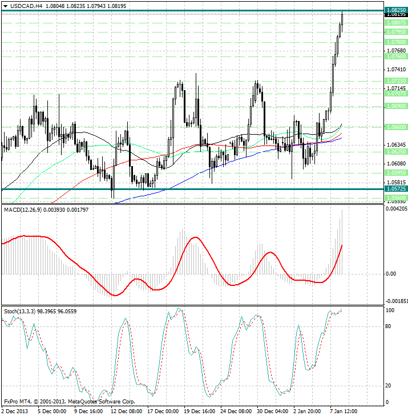408x416 pixels.
Task: Click the MACD maximum value 0.004205 label
Action: coord(395,209)
